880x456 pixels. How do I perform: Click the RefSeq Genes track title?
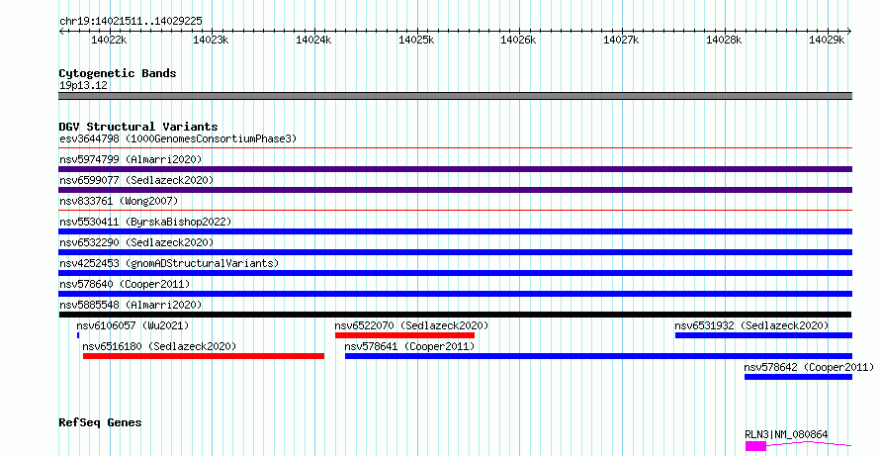coord(100,422)
